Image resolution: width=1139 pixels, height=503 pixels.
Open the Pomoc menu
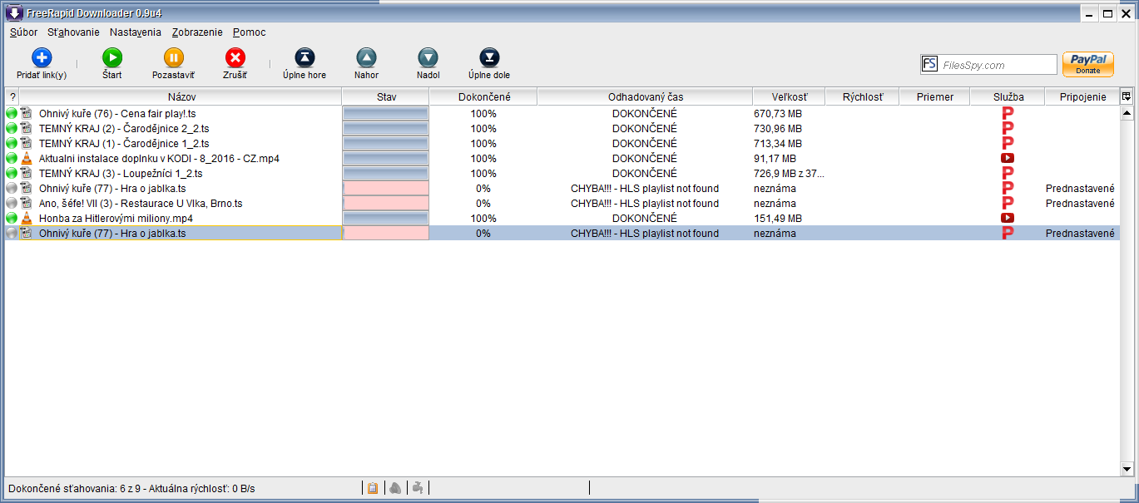250,32
